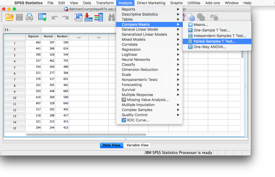
Task: Switch to the Data View tab
Action: tap(112, 145)
